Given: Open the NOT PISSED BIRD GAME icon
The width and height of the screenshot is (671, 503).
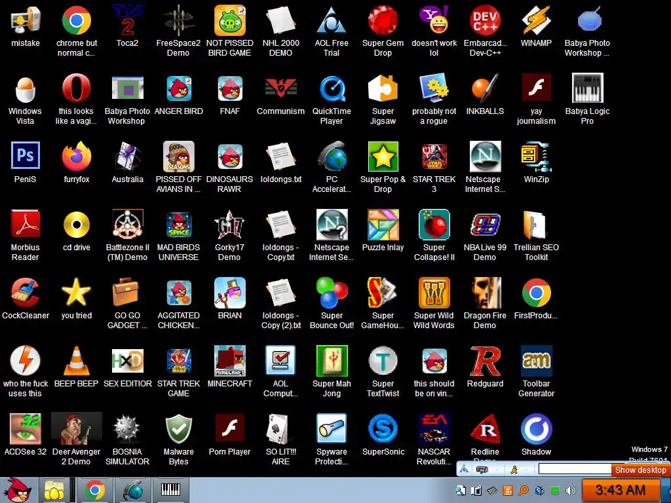Looking at the screenshot, I should (230, 20).
